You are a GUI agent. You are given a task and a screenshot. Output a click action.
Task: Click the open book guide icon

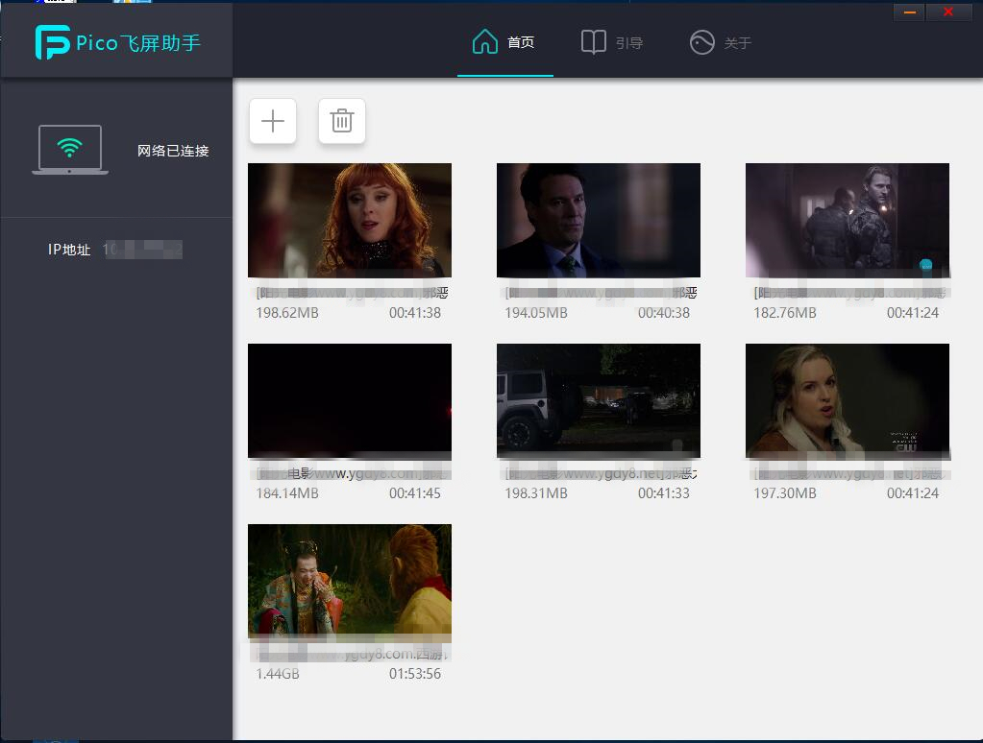tap(594, 42)
